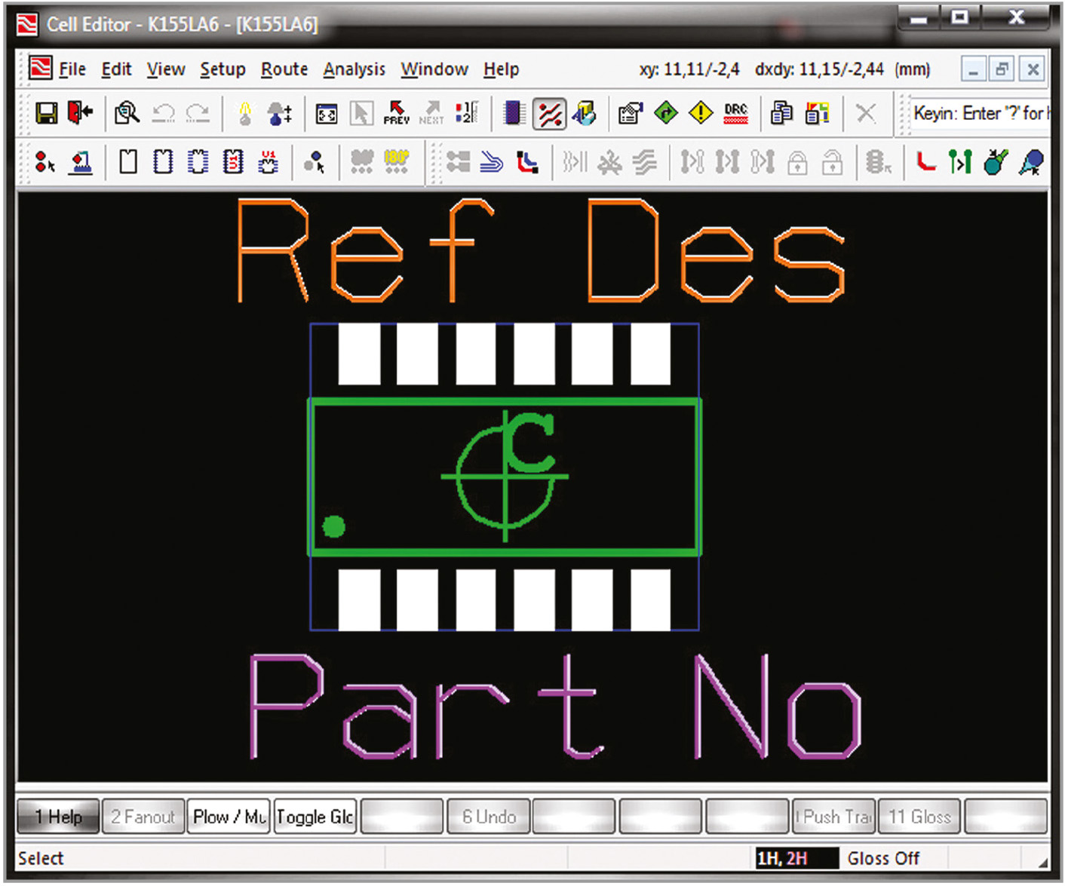Click the Keyin command input field
This screenshot has height=886, width=1065.
(x=979, y=114)
